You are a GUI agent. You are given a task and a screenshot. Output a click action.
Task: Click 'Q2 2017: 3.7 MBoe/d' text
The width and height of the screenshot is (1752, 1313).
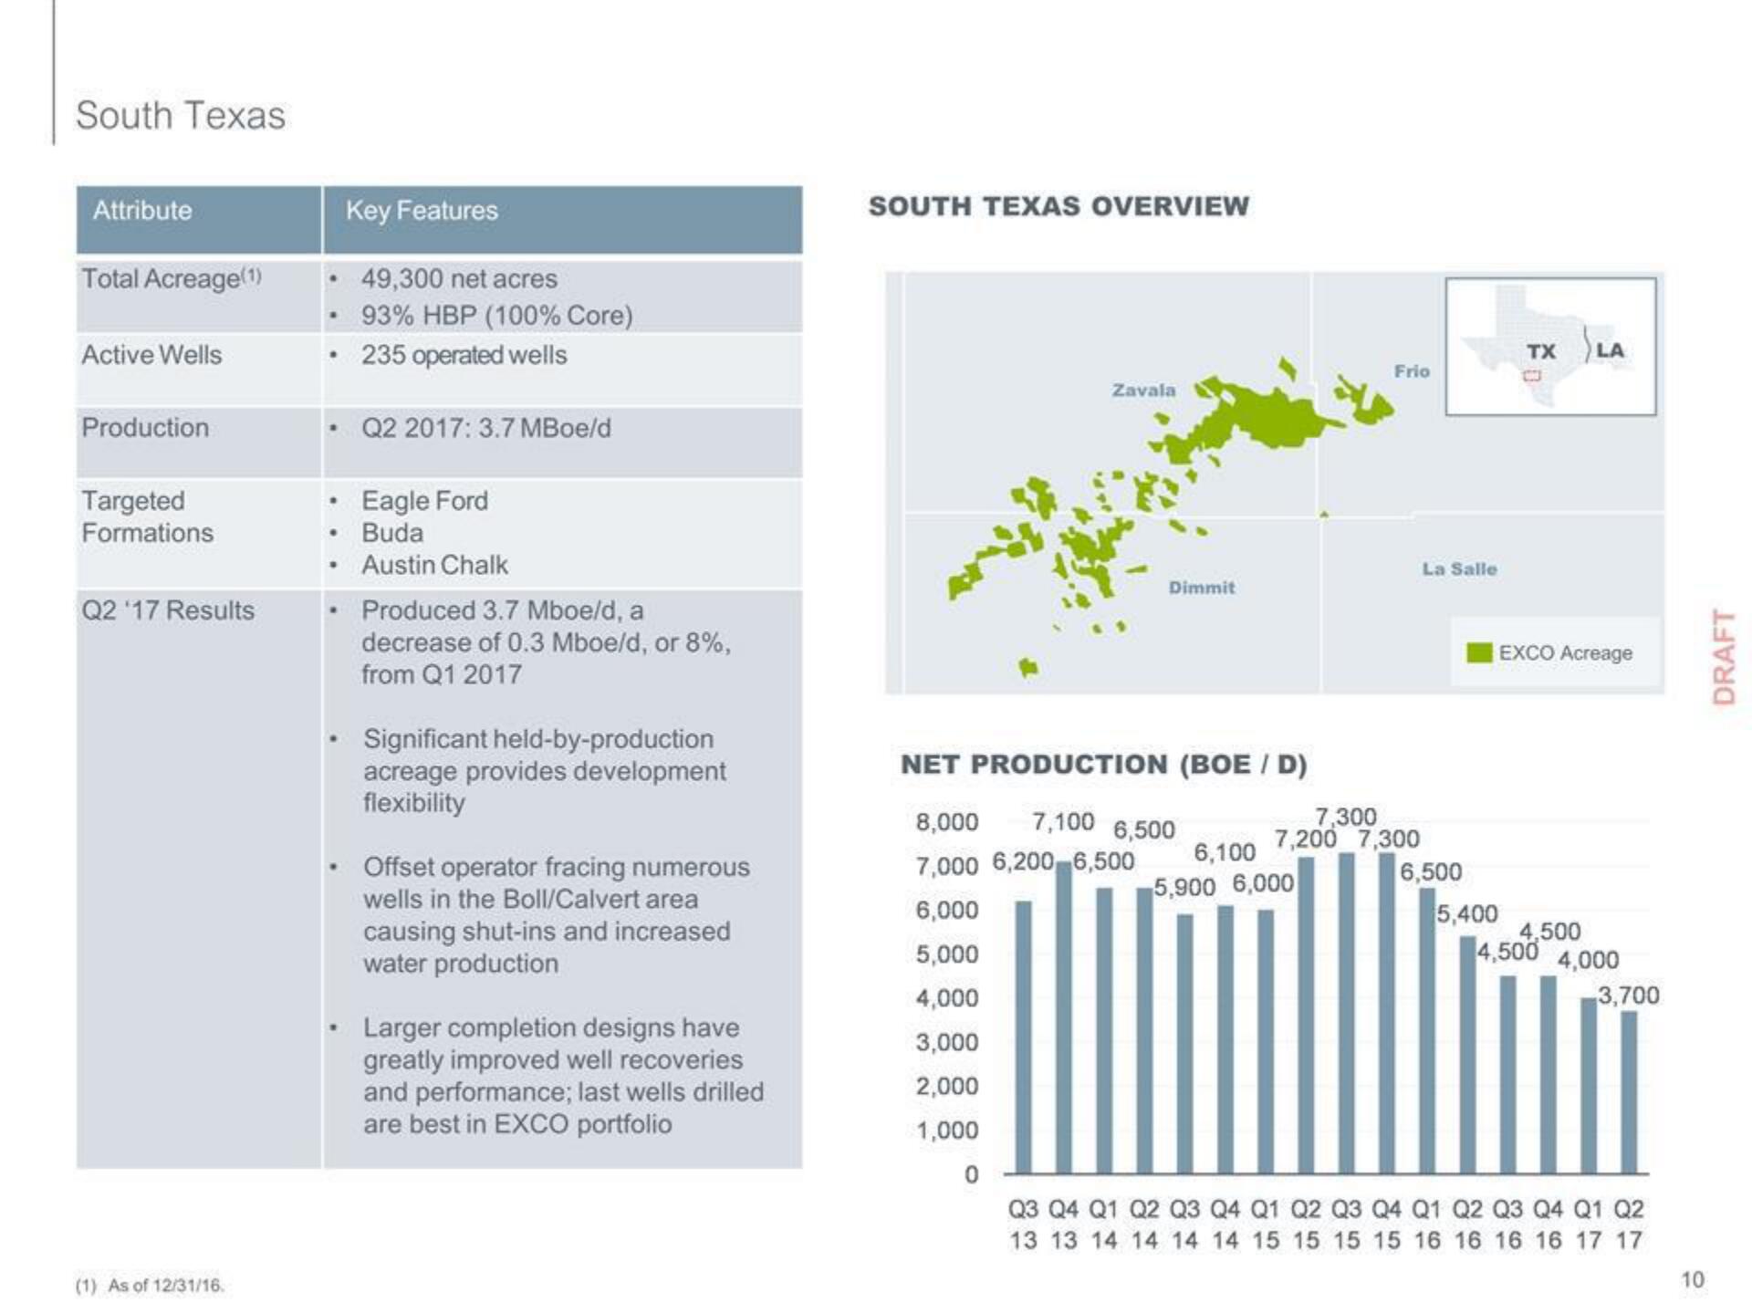(486, 428)
